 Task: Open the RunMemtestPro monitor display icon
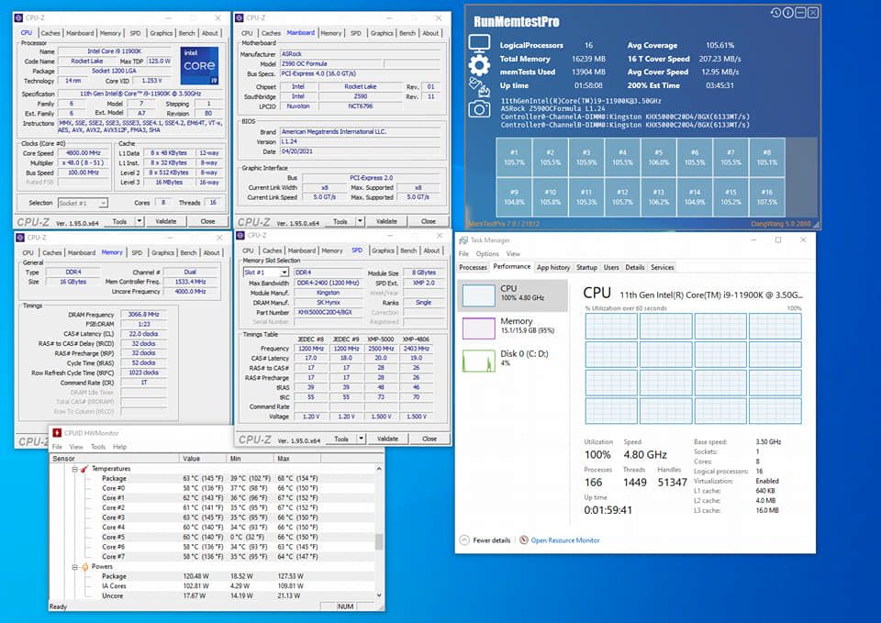pos(479,43)
